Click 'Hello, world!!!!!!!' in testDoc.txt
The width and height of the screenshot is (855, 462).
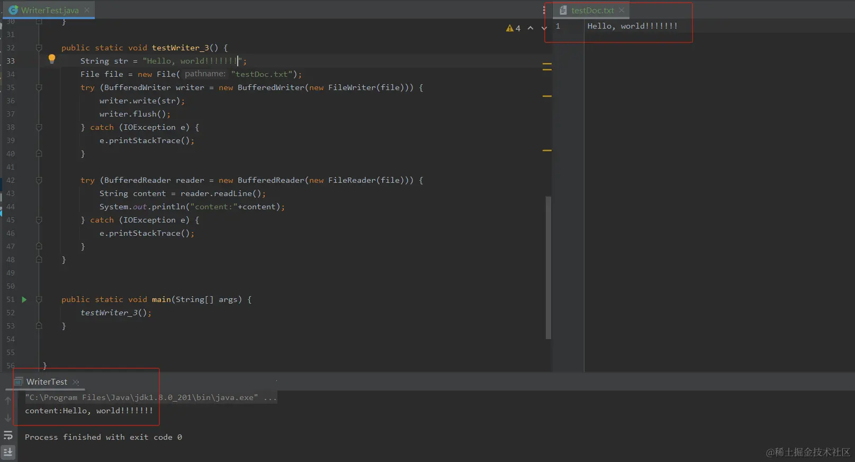[x=632, y=26]
